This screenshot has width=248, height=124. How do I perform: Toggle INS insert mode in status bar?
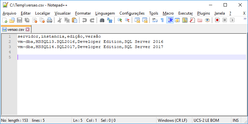pos(236,120)
